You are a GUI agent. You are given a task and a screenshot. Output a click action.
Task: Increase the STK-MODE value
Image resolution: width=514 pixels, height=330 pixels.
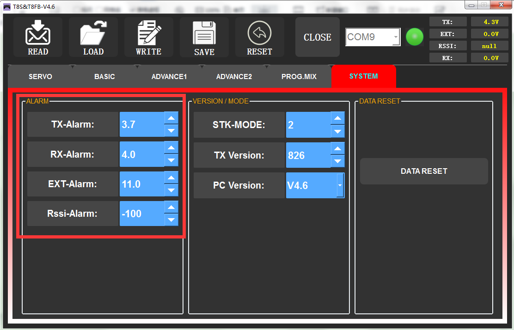338,118
